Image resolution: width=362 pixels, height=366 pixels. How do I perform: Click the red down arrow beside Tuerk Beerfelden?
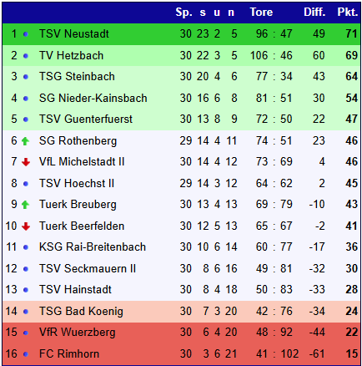[x=26, y=226]
